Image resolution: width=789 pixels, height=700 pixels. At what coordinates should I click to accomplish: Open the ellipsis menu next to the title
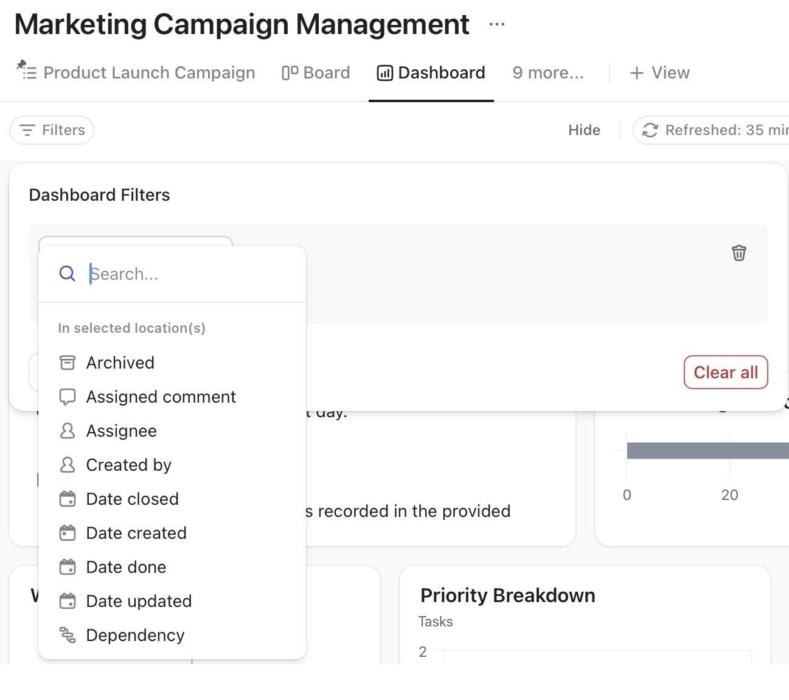tap(496, 24)
